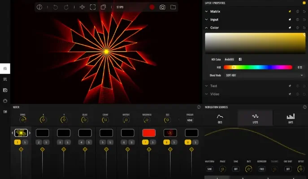Screen dimensions: 308x179
Task: Click the help question-mark icon in top toolbar
Action: click(39, 7)
